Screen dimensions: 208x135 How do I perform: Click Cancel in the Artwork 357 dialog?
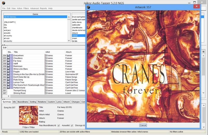pos(143,125)
